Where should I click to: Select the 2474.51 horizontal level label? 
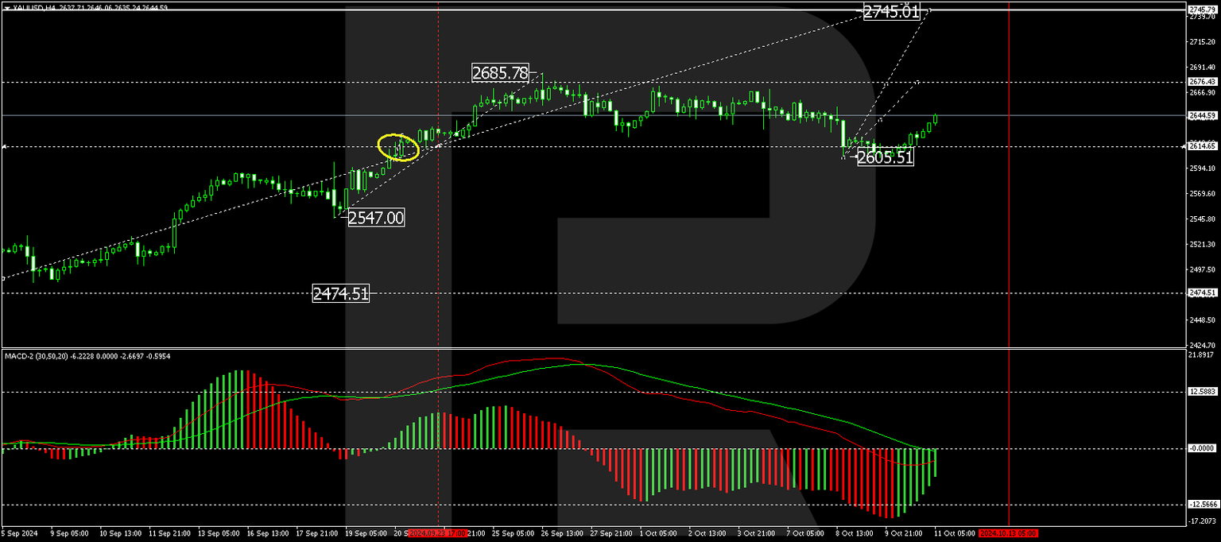pos(342,293)
